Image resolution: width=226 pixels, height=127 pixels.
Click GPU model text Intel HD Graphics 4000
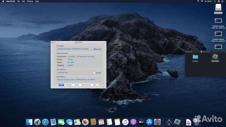click(x=76, y=80)
